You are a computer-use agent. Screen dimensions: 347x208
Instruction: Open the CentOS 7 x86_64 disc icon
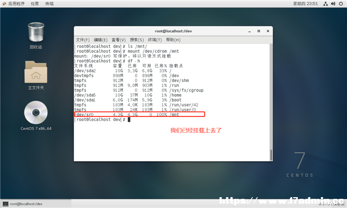(36, 112)
